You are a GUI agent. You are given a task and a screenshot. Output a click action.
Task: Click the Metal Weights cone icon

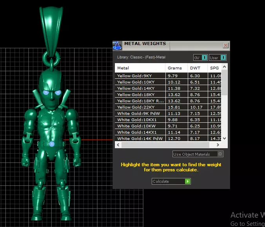coord(117,45)
